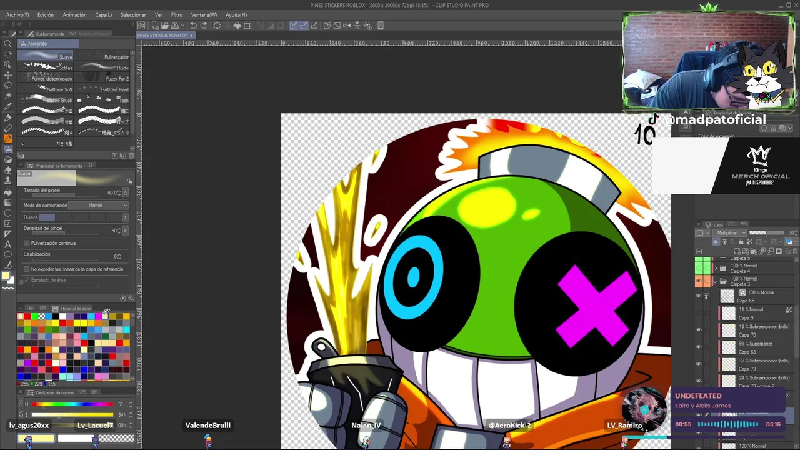Enable Pulverización continua checkbox

26,243
